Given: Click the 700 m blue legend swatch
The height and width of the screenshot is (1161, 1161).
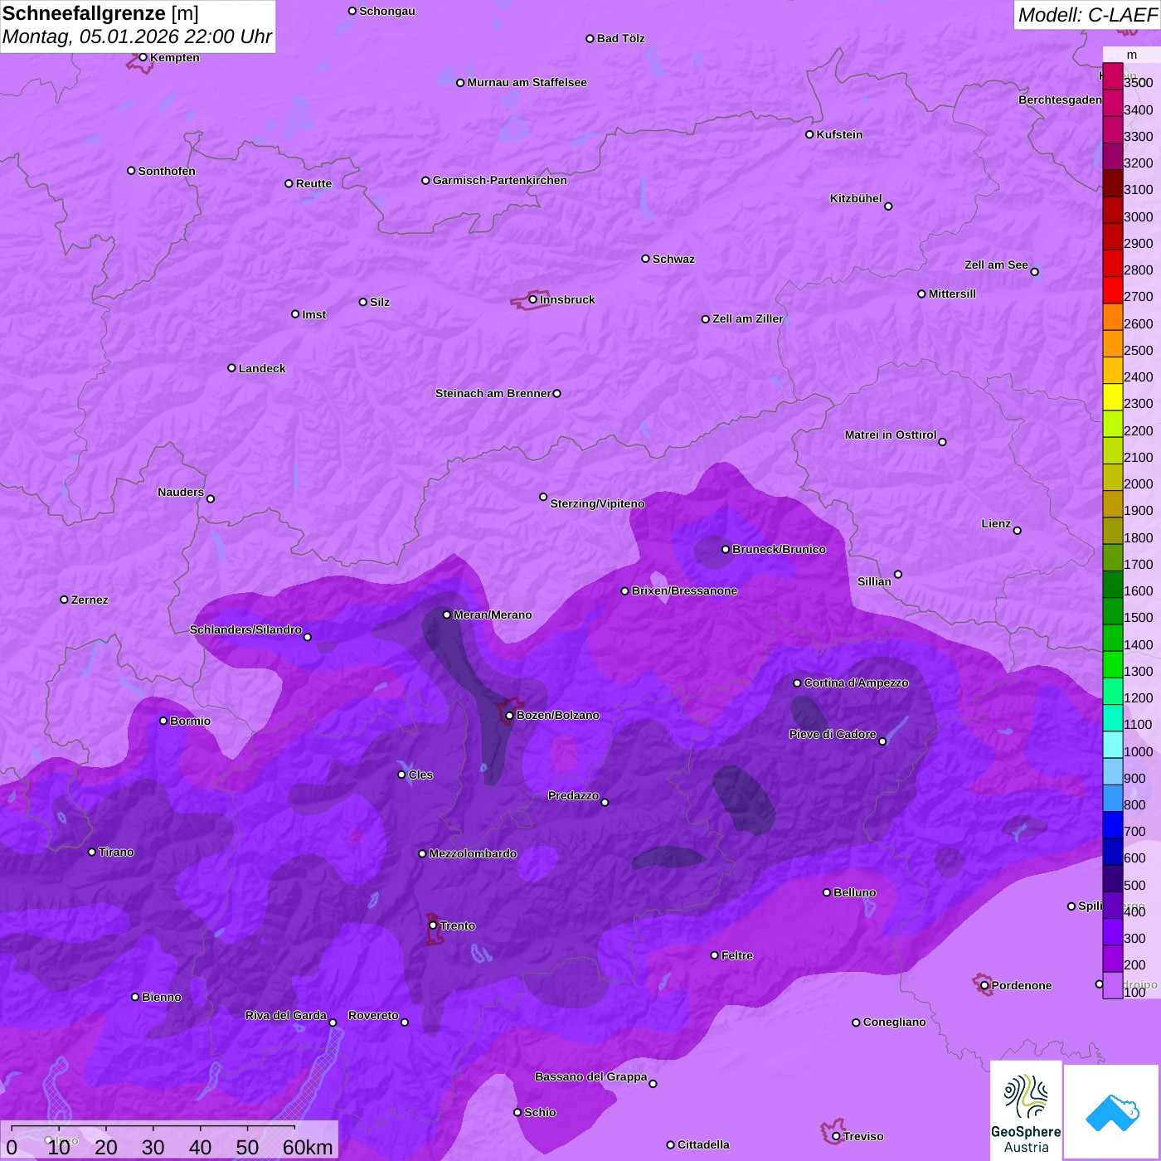Looking at the screenshot, I should pyautogui.click(x=1113, y=826).
